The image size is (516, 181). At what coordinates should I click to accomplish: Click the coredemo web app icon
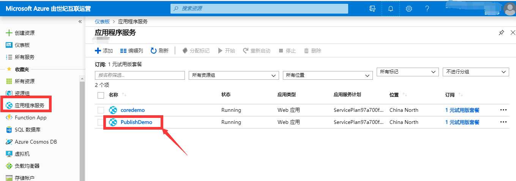113,110
